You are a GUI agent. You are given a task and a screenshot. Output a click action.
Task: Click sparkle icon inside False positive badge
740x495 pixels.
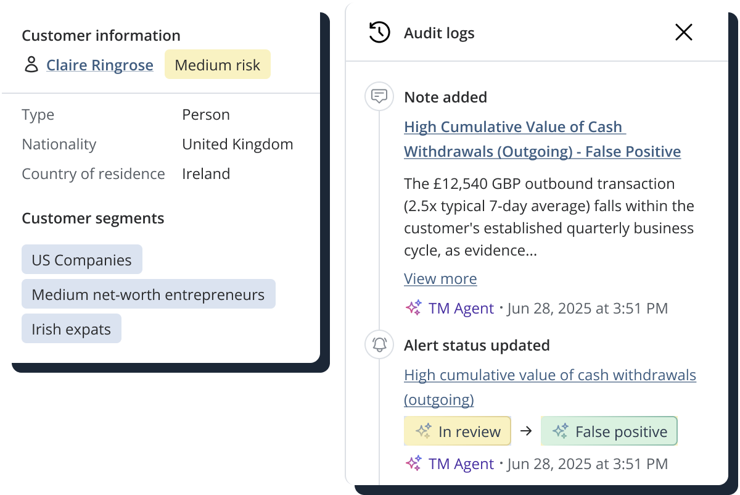560,431
